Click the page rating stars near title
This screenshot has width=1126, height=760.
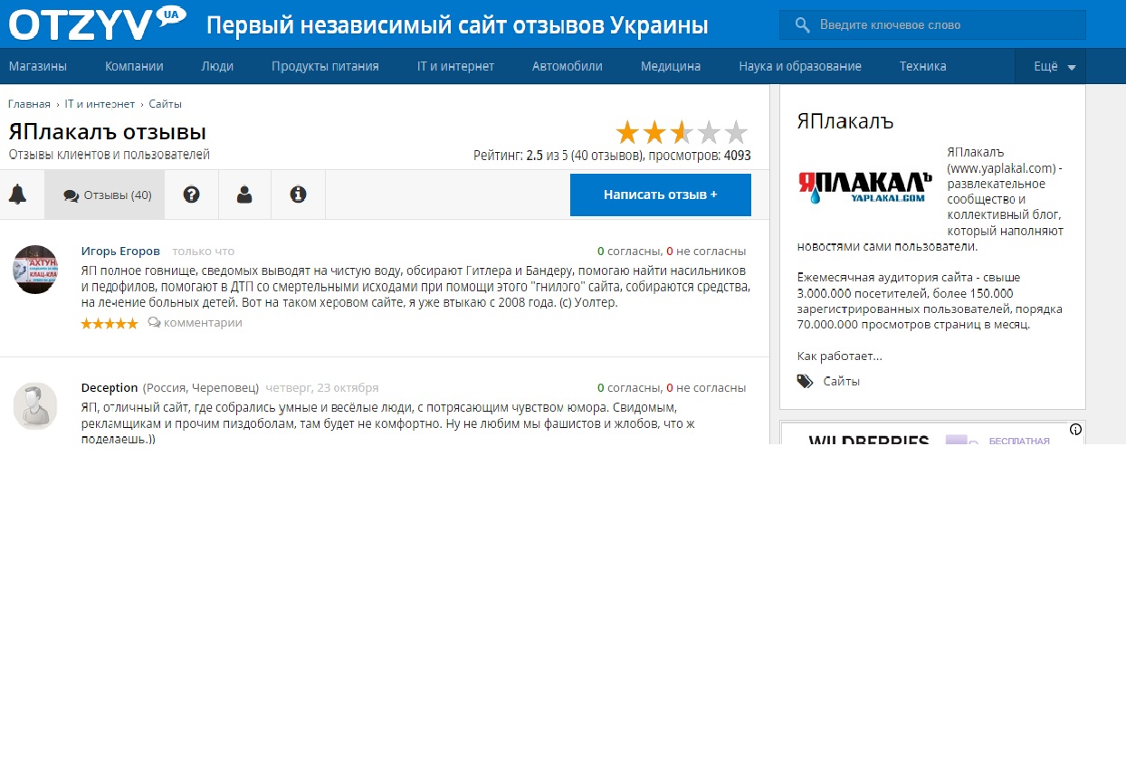(682, 133)
